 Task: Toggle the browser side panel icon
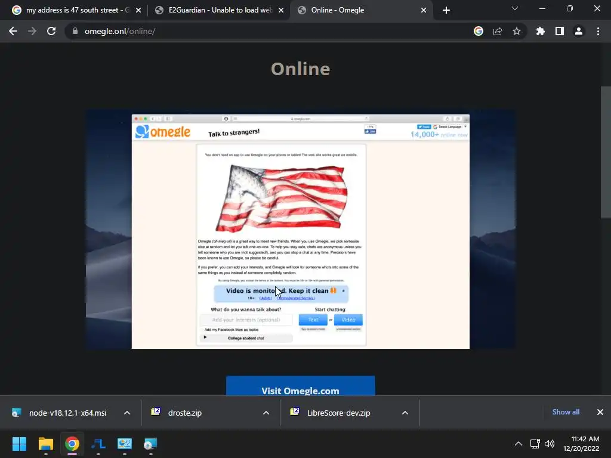(560, 31)
